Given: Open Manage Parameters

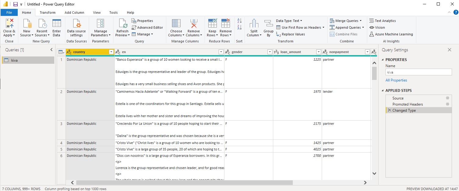Looking at the screenshot, I should click(x=101, y=28).
